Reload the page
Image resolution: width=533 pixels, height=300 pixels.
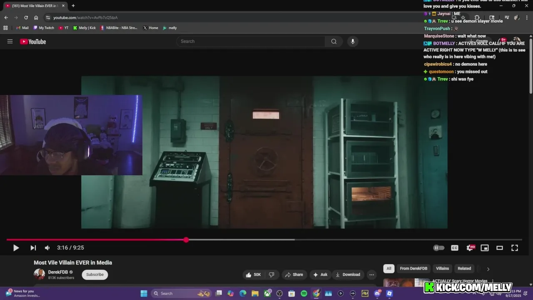point(26,17)
